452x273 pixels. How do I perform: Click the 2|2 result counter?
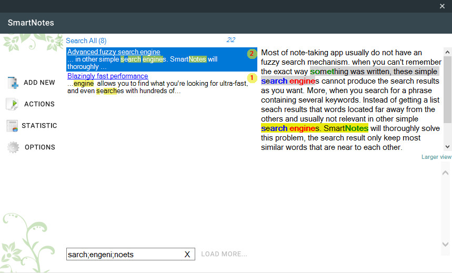[230, 40]
